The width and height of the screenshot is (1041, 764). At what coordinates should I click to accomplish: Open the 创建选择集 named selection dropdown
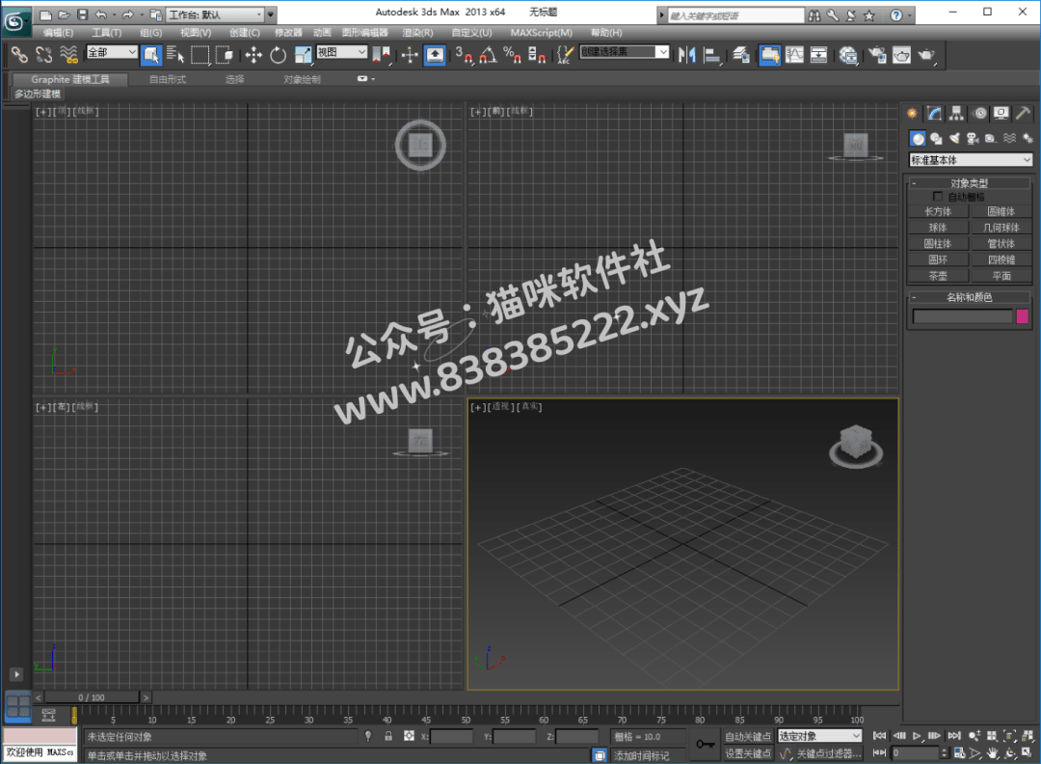[x=624, y=52]
